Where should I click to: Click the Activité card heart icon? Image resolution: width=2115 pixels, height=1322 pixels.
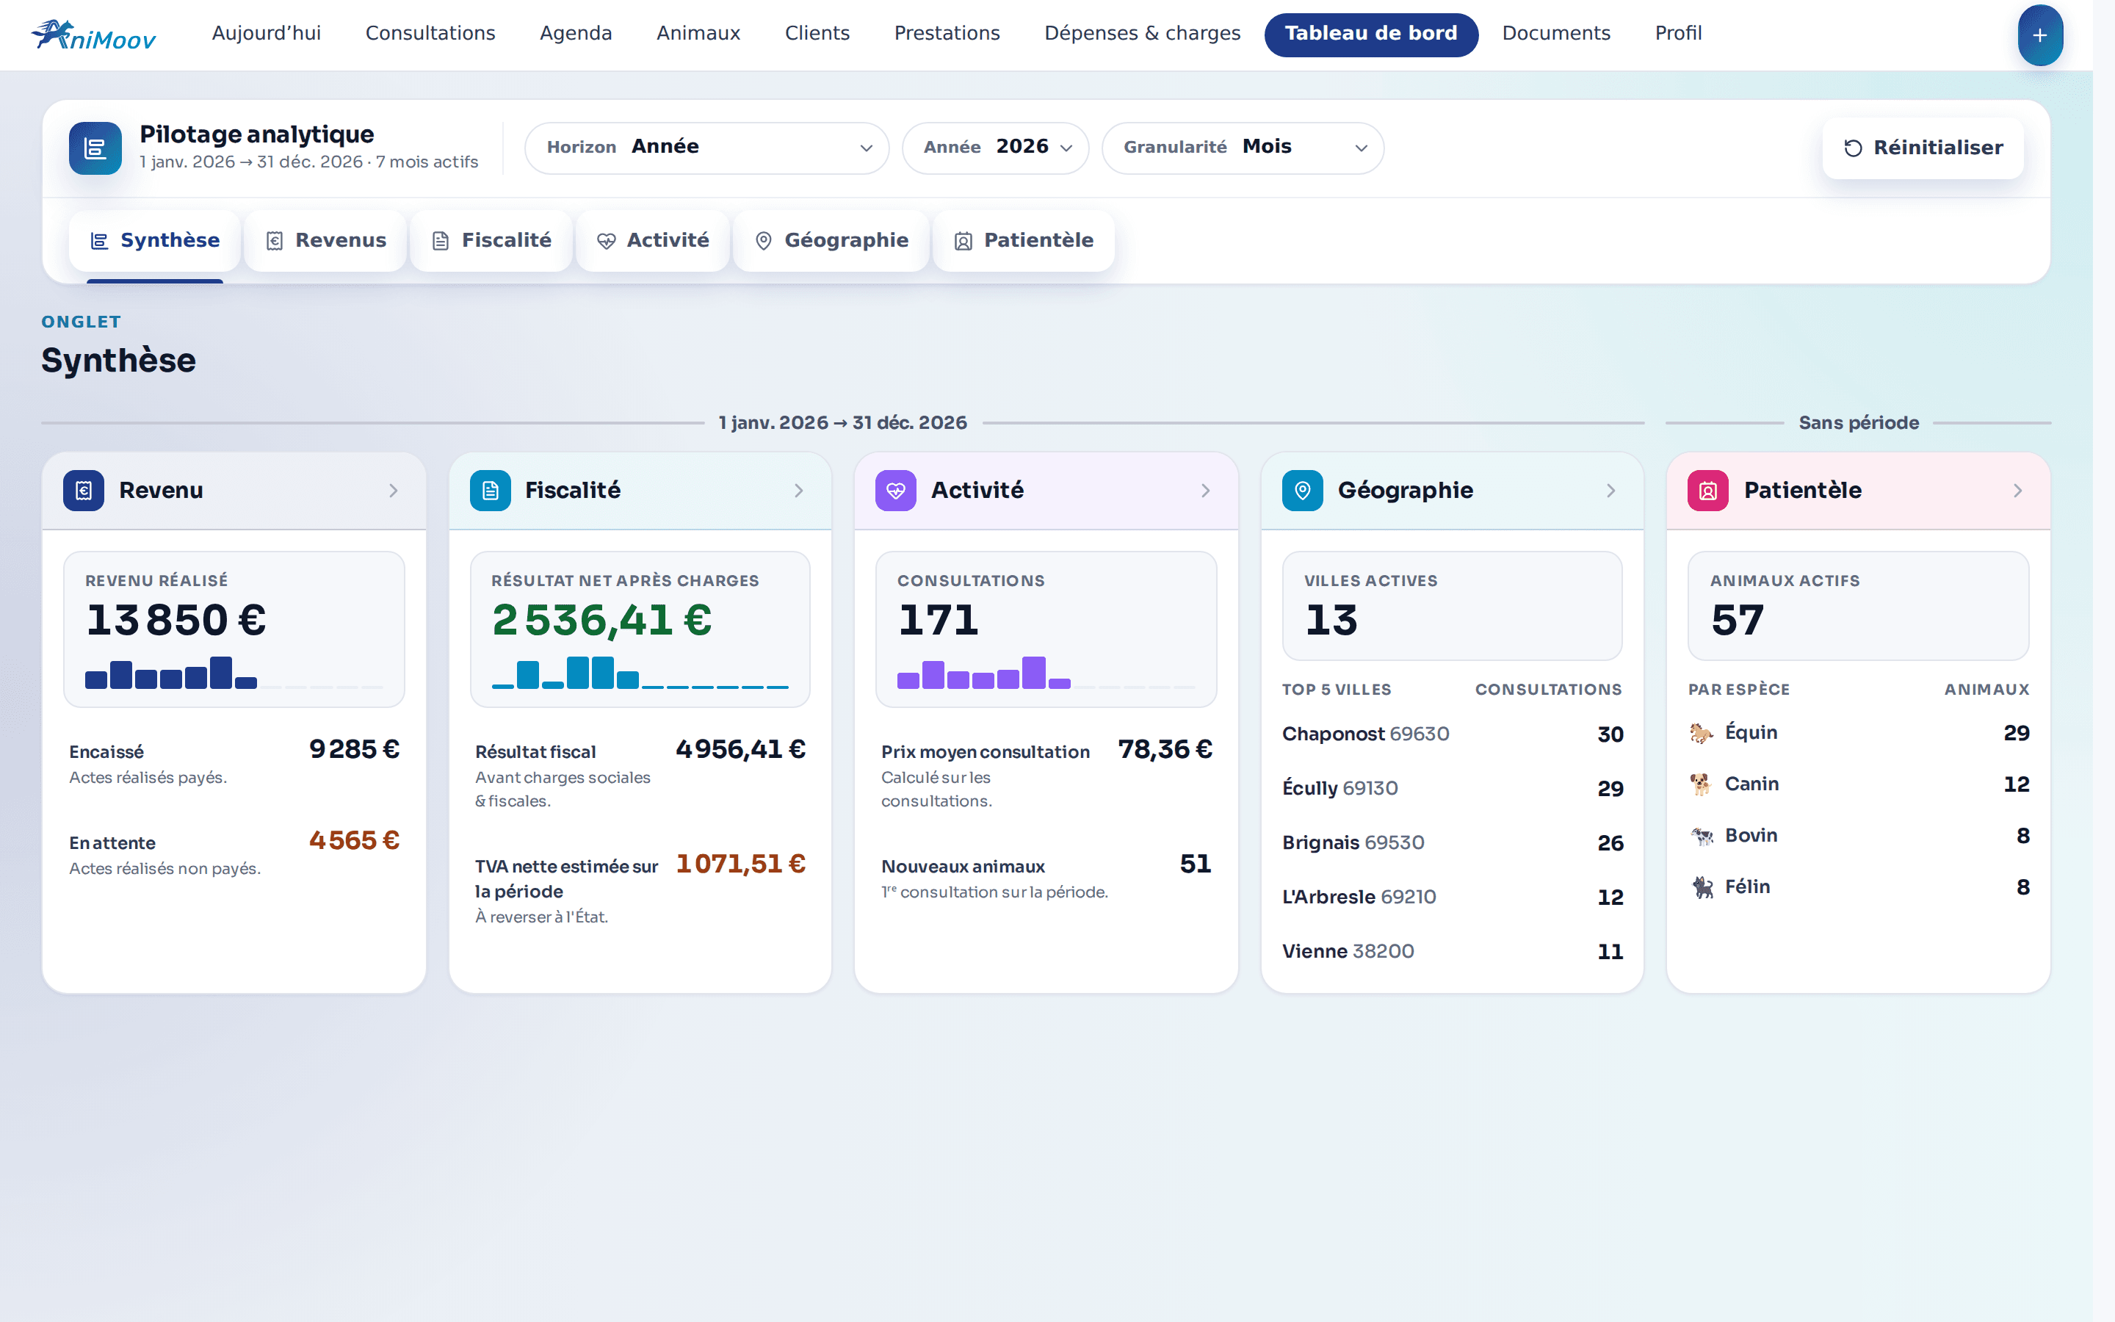[x=896, y=491]
